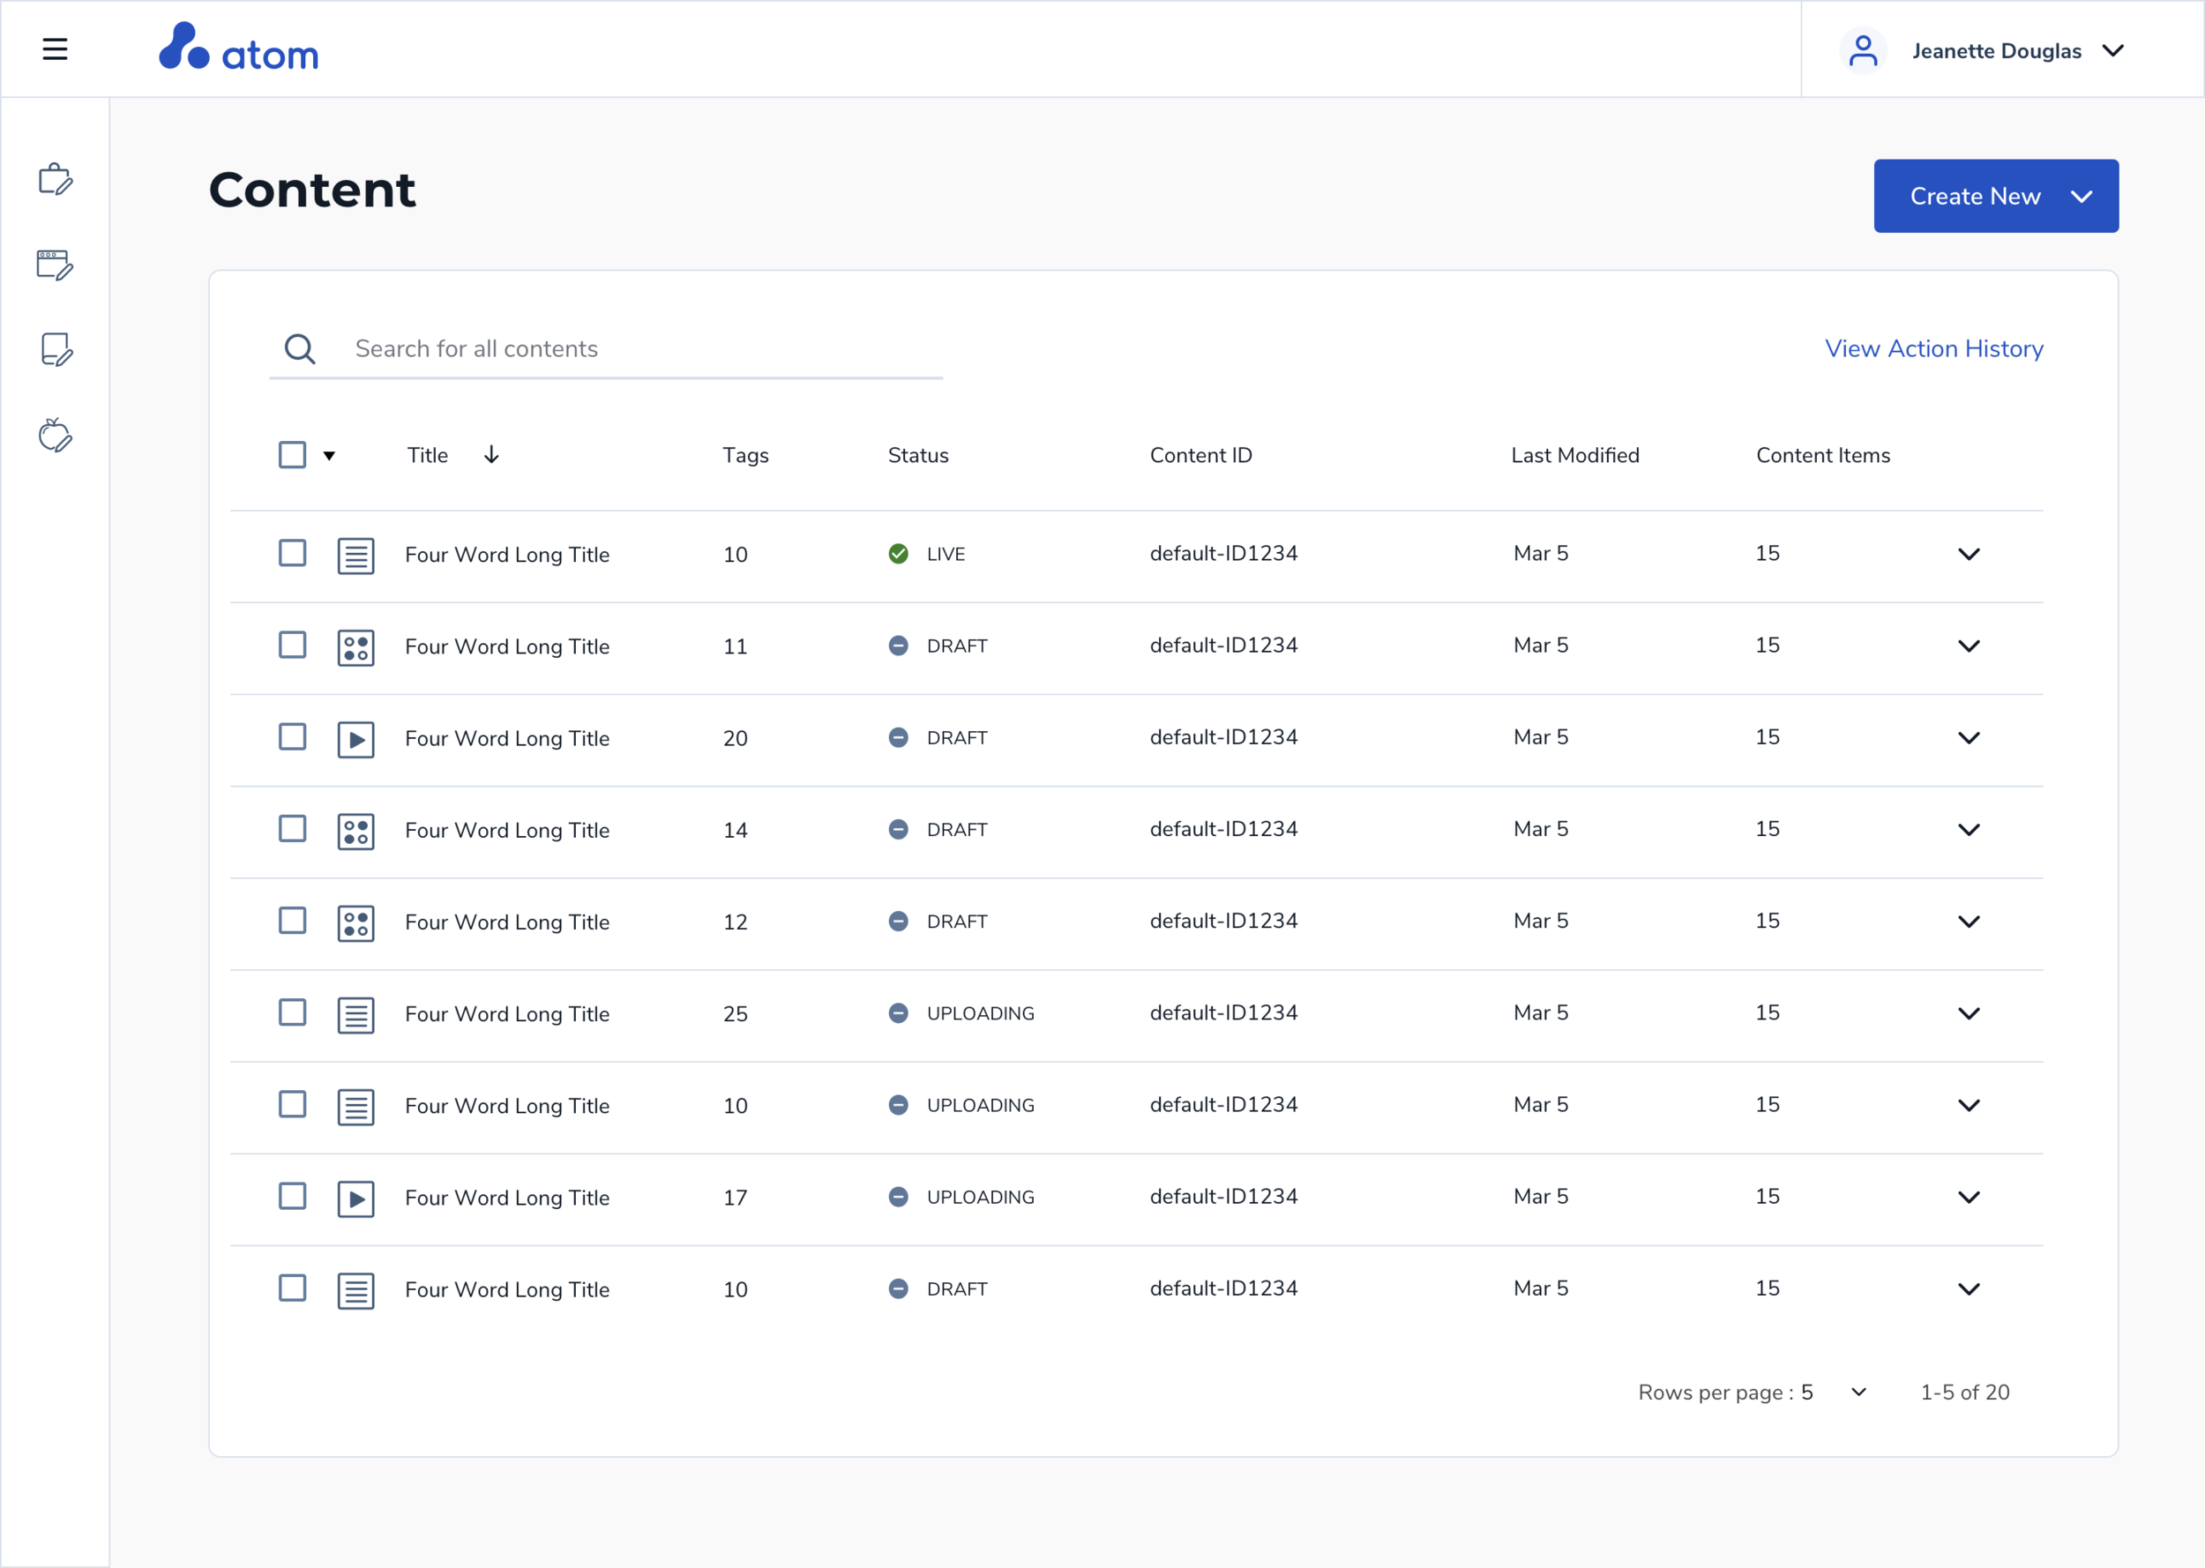The height and width of the screenshot is (1568, 2205).
Task: Click the document icon in the LIVE row
Action: [355, 556]
